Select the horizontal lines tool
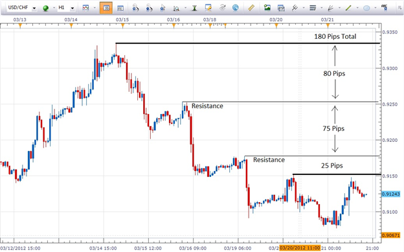404x252 pixels. [x=313, y=8]
